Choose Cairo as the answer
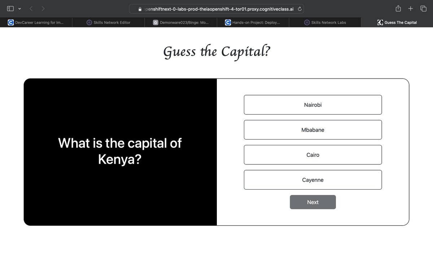Screen dimensions: 433x270 click(x=313, y=155)
